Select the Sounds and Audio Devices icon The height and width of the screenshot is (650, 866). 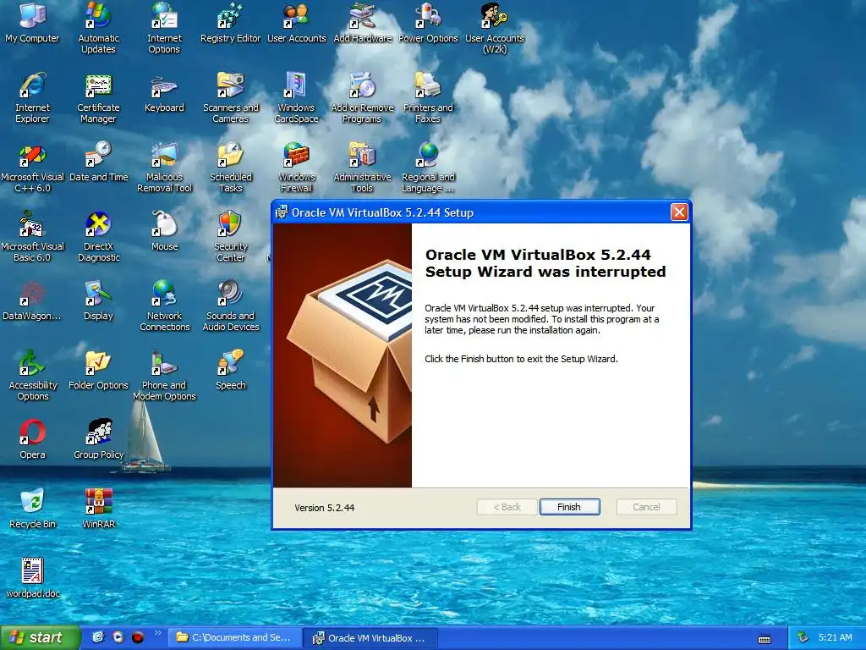230,306
